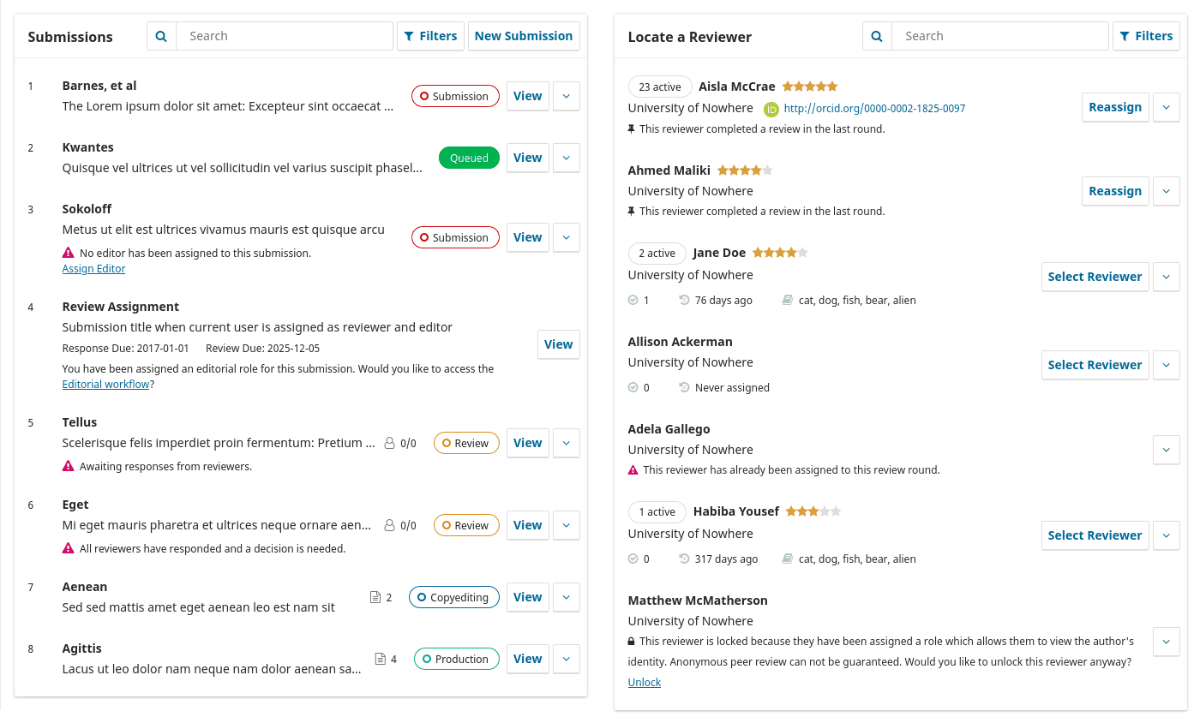Image resolution: width=1200 pixels, height=723 pixels.
Task: Expand the chevron beside Adela Gallego
Action: 1167,450
